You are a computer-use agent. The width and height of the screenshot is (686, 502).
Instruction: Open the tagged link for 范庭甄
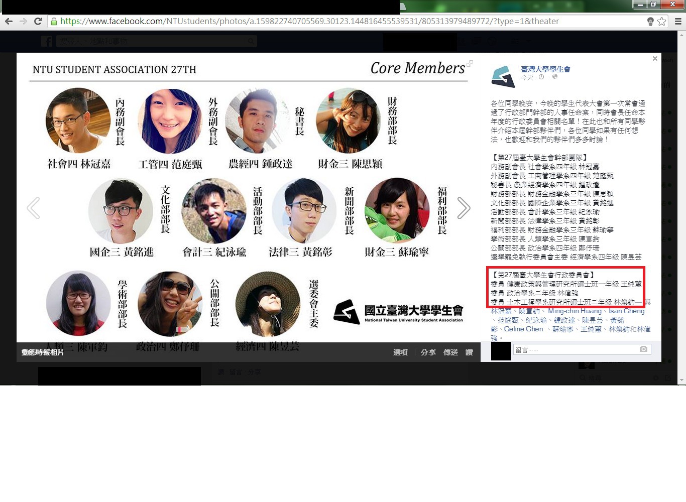pyautogui.click(x=508, y=320)
